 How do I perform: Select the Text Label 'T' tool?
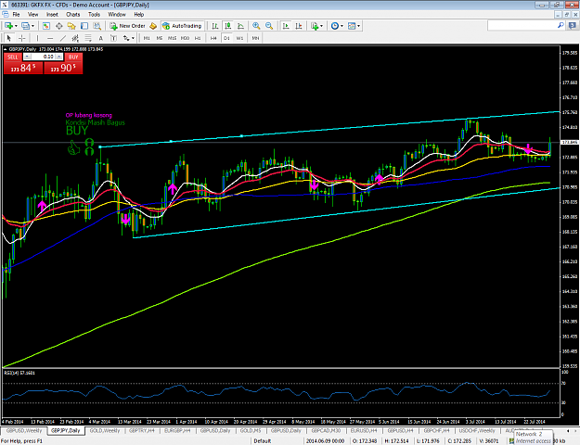(x=113, y=38)
